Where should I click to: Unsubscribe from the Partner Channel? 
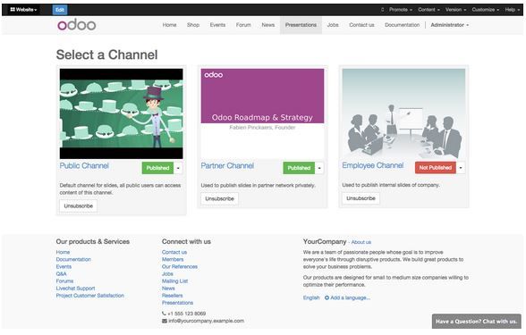coord(220,198)
